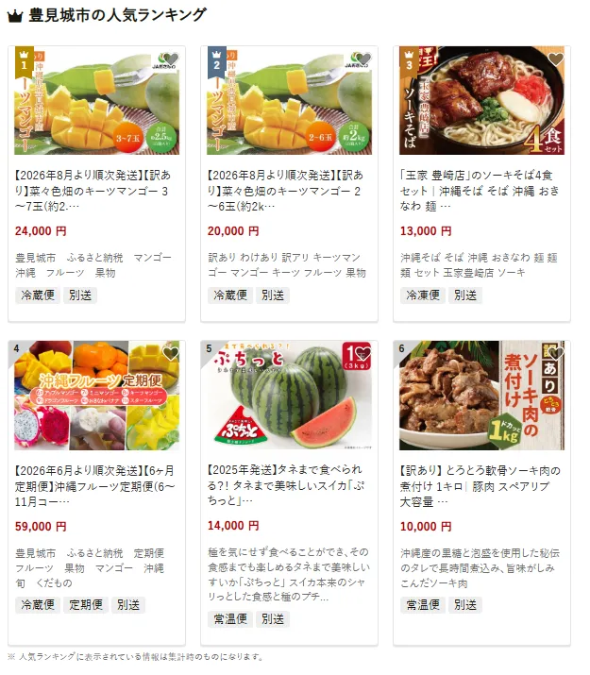Viewport: 590px width, 675px height.
Task: Open the とろとろ軟骨ソーキ肉 title link
Action: [x=480, y=486]
